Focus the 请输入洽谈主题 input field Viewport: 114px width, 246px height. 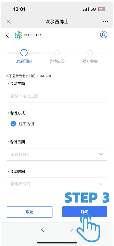pyautogui.click(x=57, y=96)
